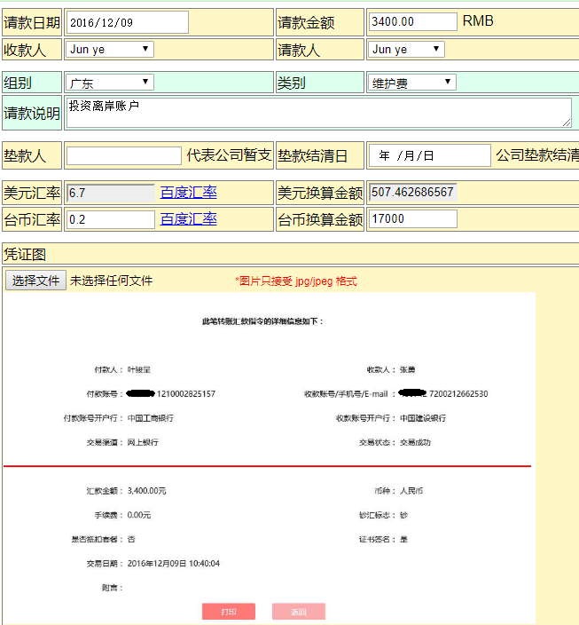Click the 请款说明 text area

coord(319,114)
